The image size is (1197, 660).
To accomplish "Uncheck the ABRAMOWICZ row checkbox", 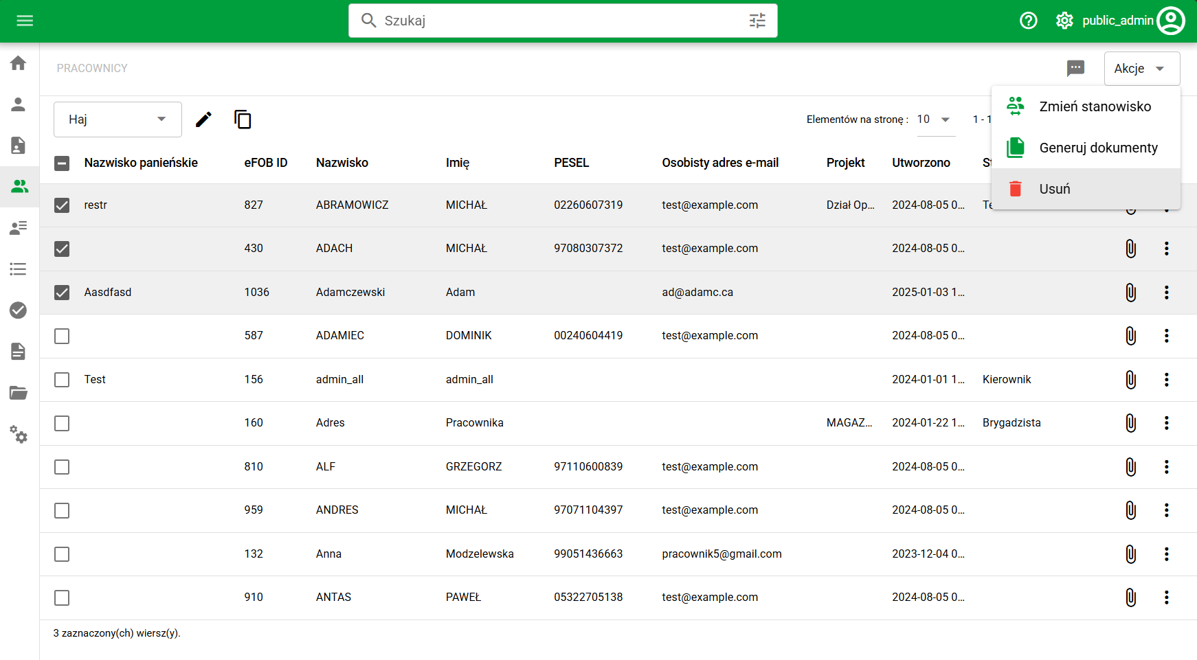I will click(62, 205).
